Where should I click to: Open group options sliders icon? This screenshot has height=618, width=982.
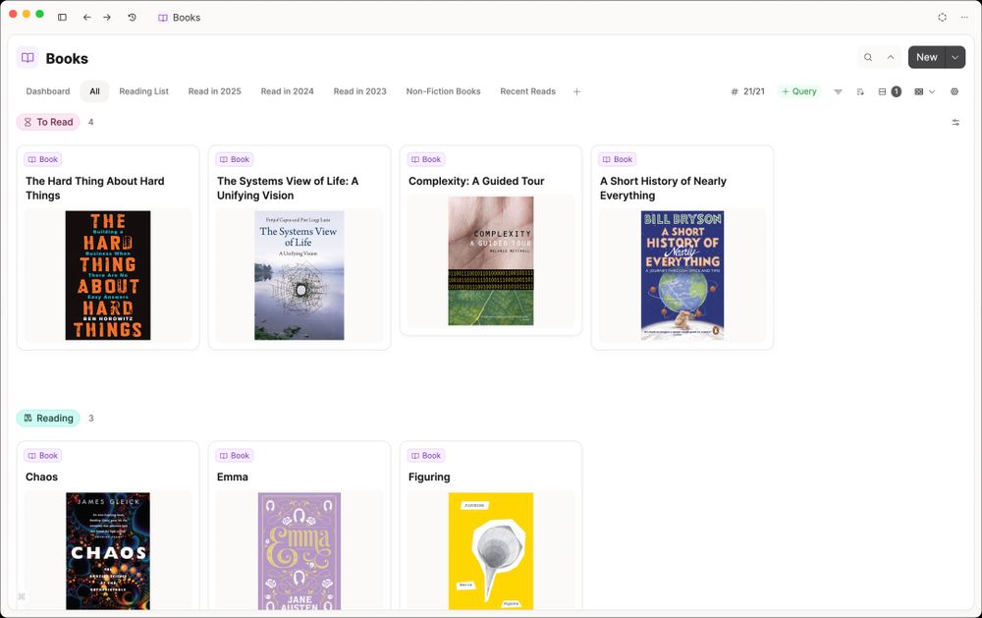pyautogui.click(x=955, y=122)
